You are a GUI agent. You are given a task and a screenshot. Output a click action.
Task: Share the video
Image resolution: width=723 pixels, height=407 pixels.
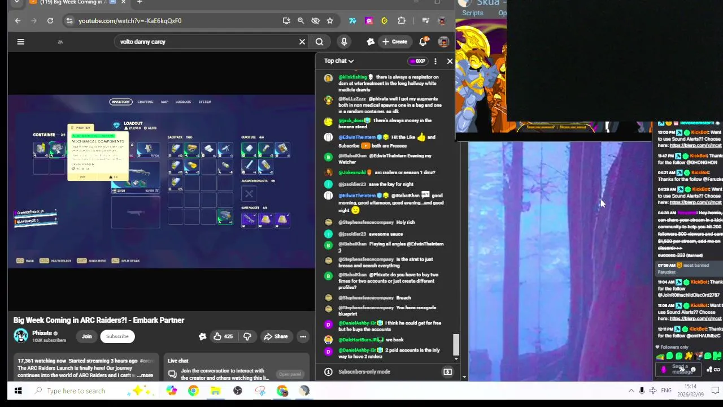tap(276, 336)
